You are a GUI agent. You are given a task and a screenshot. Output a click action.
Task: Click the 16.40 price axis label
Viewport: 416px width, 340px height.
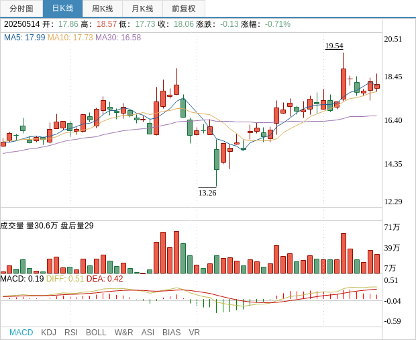coord(393,120)
